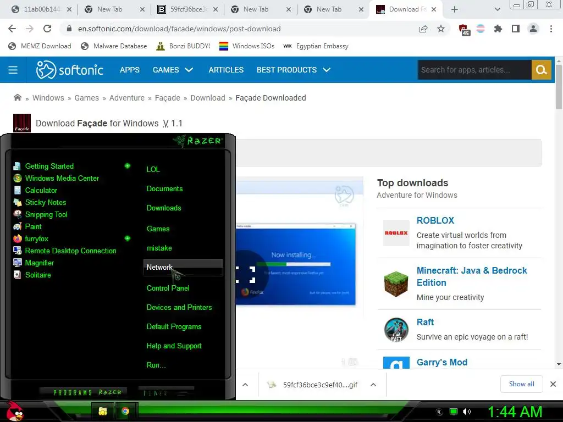Open the MEMZ Download bookmark
The width and height of the screenshot is (563, 422).
pyautogui.click(x=40, y=46)
